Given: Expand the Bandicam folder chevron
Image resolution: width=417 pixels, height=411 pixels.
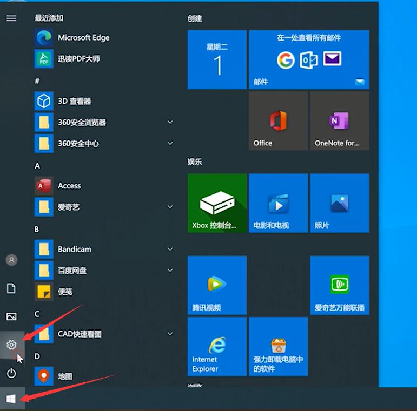Looking at the screenshot, I should coord(170,249).
